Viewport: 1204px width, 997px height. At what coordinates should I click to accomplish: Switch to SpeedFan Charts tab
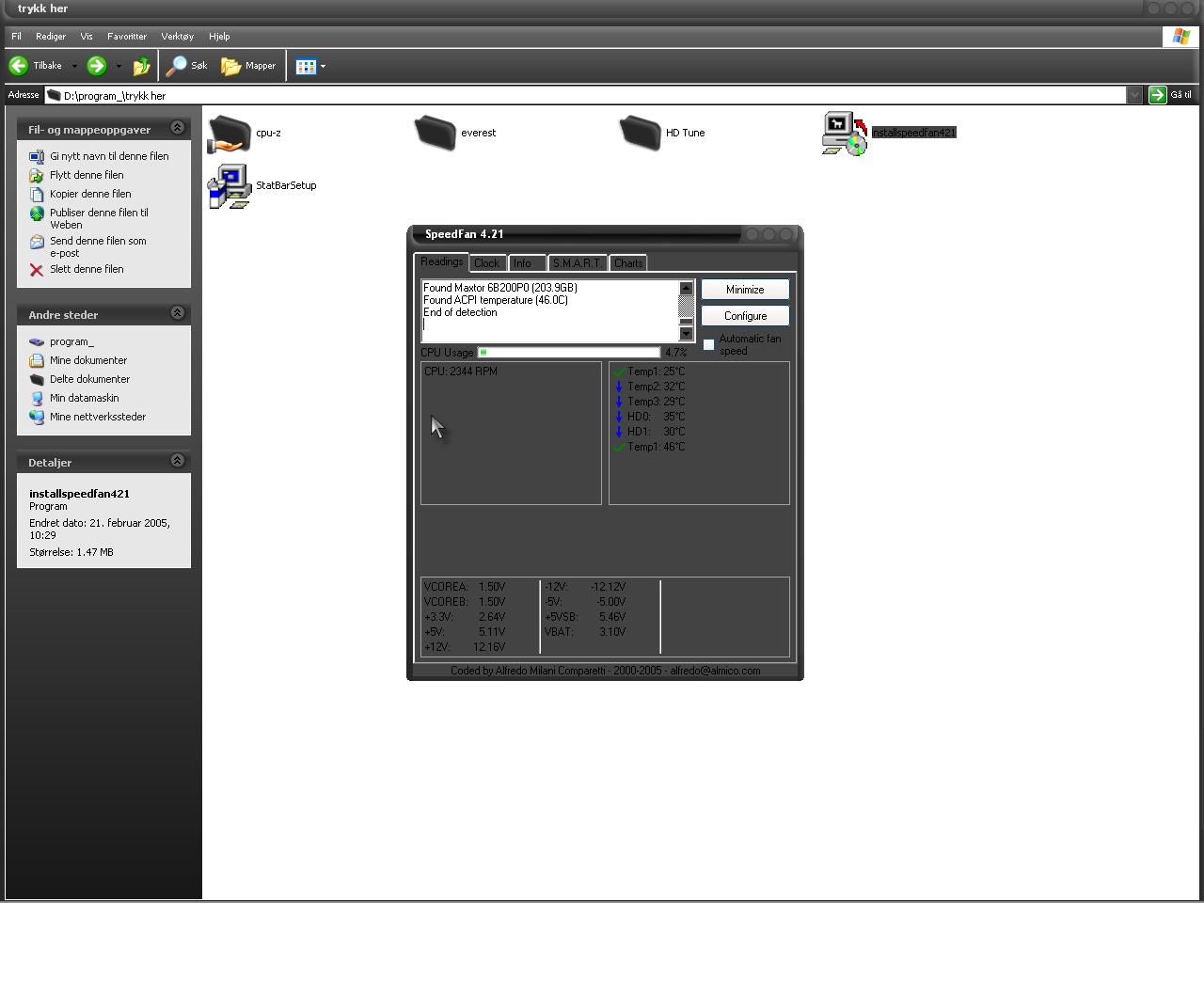click(628, 263)
